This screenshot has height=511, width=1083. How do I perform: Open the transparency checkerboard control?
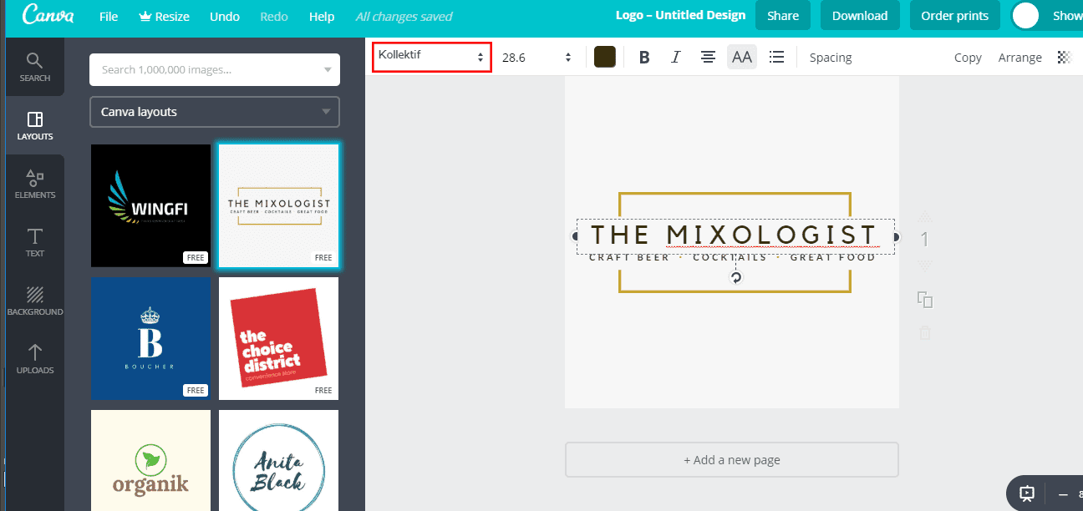click(x=1064, y=57)
